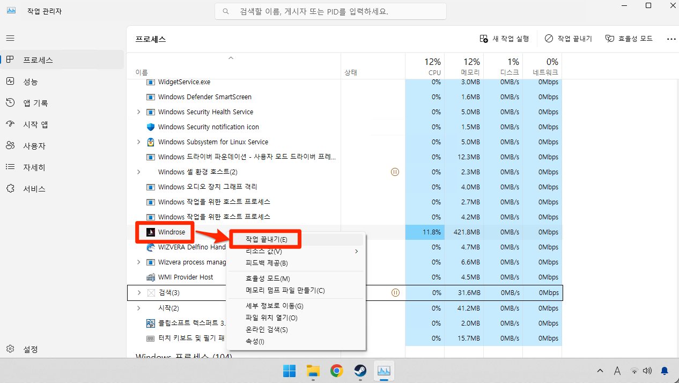Click Run new task (새 작업 실행)
Viewport: 679px width, 383px height.
(504, 39)
